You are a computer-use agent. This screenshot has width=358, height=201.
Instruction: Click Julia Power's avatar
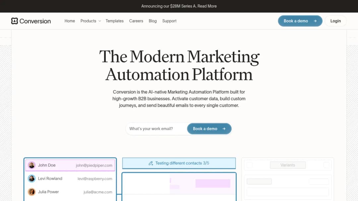click(32, 192)
